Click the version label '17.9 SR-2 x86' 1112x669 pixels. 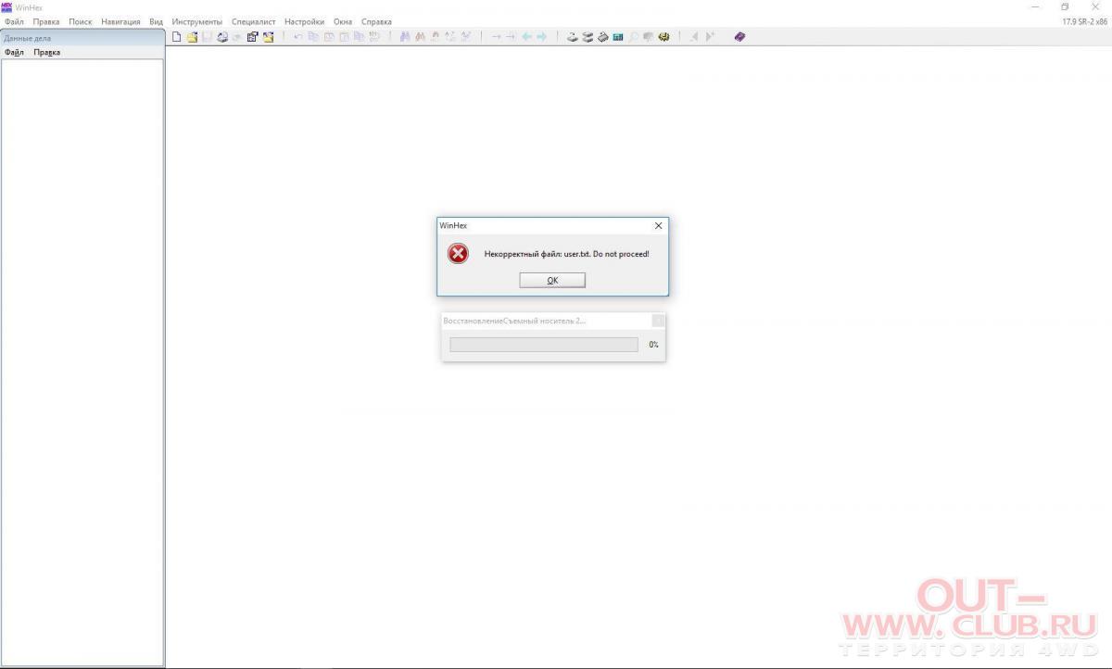coord(1084,21)
